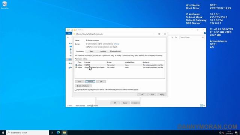This screenshot has width=240, height=135.
Task: Click the magnifier in Search Shares box
Action: pyautogui.click(x=203, y=37)
